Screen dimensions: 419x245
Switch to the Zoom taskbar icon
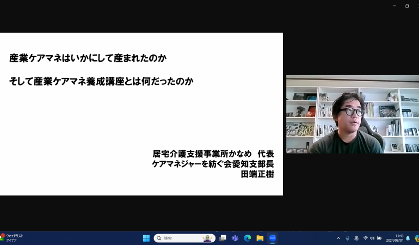click(273, 238)
